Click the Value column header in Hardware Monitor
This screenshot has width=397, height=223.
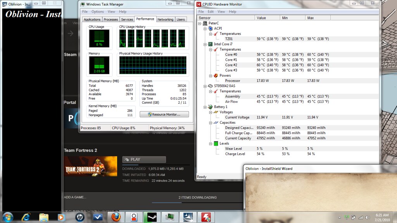tap(267, 18)
